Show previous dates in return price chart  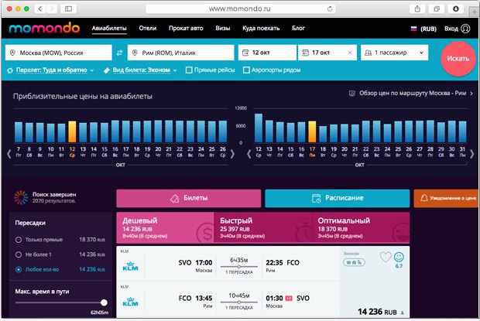click(x=249, y=153)
